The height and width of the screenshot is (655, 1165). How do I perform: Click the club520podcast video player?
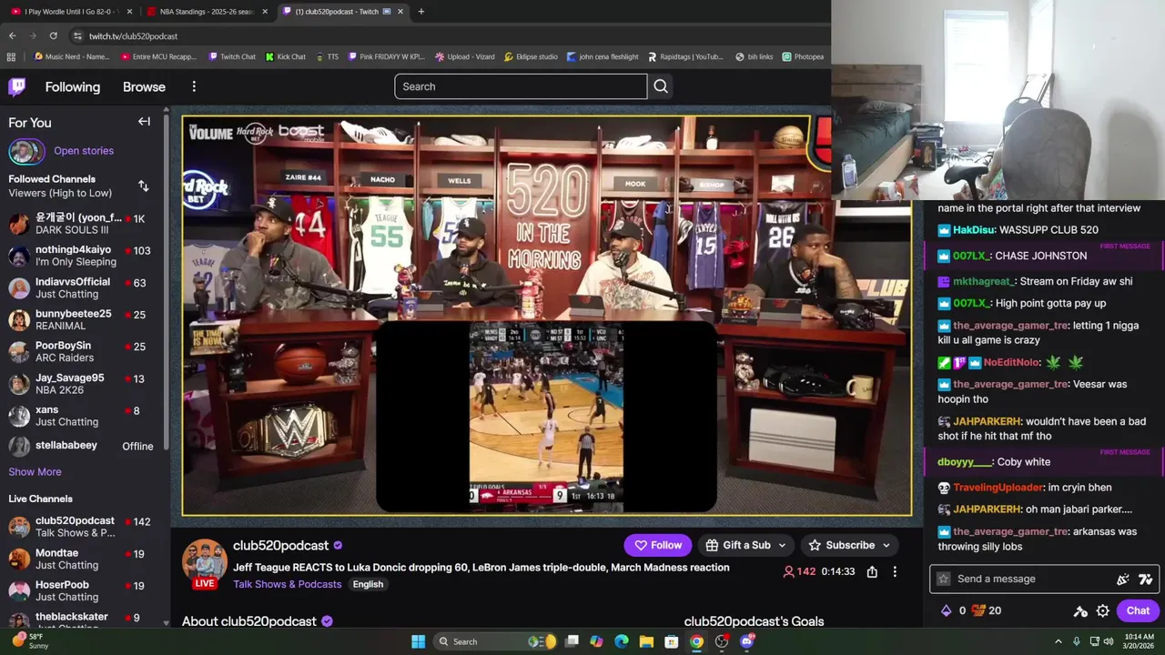[546, 316]
